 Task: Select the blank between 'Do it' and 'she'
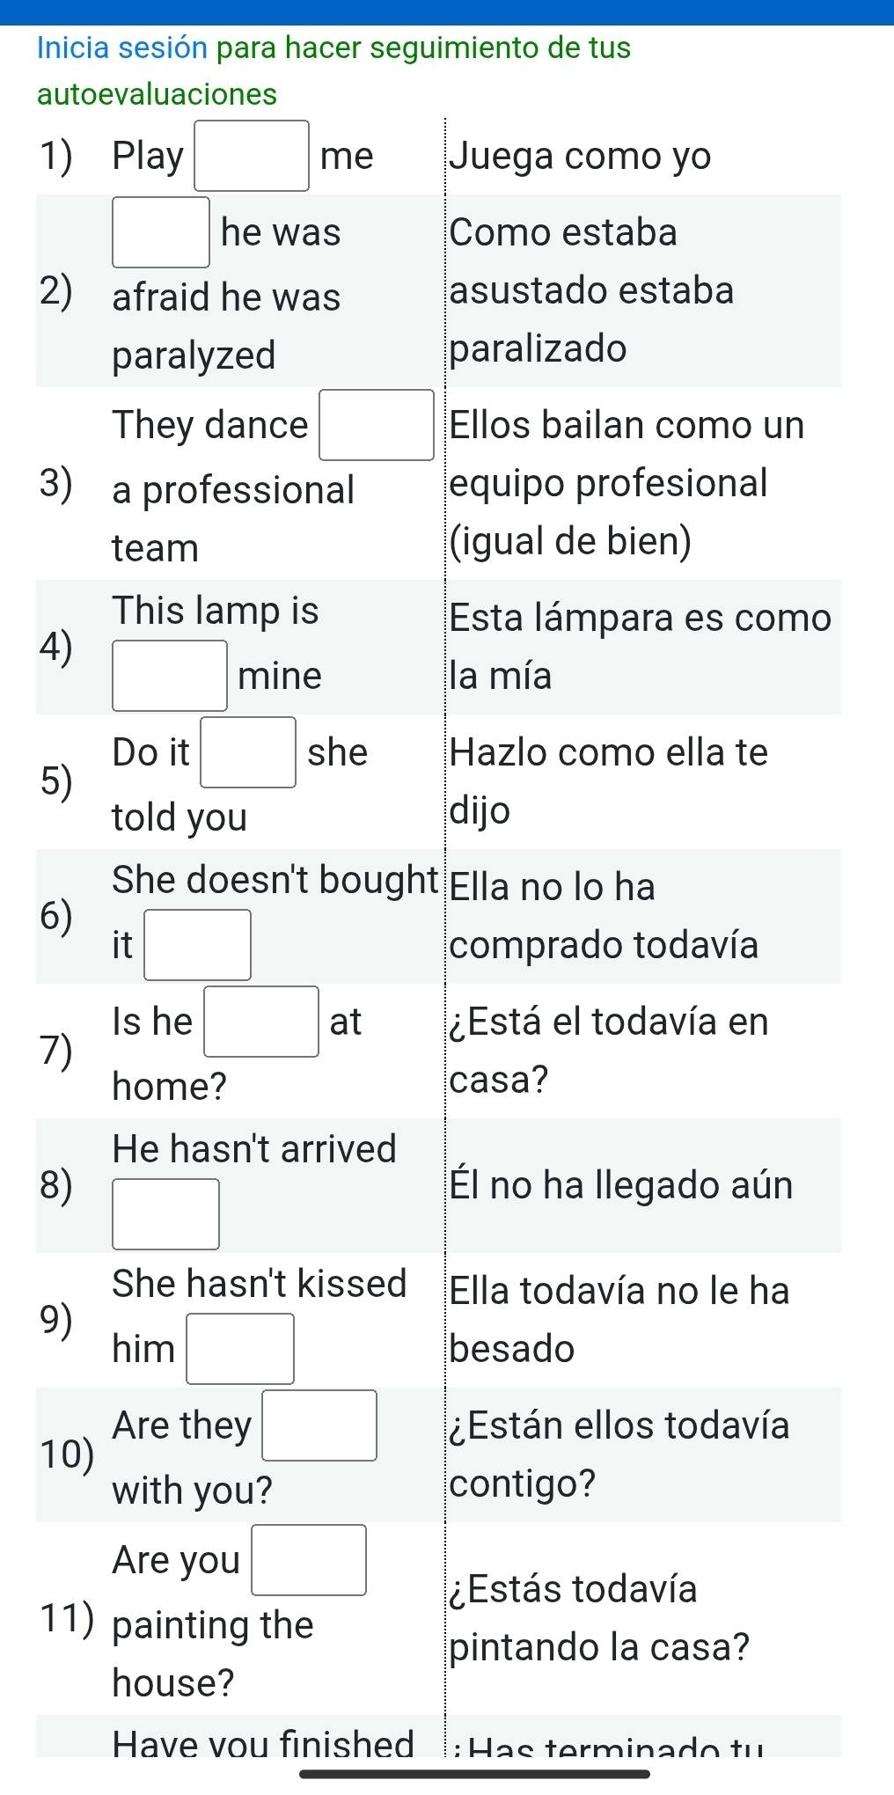[x=249, y=752]
